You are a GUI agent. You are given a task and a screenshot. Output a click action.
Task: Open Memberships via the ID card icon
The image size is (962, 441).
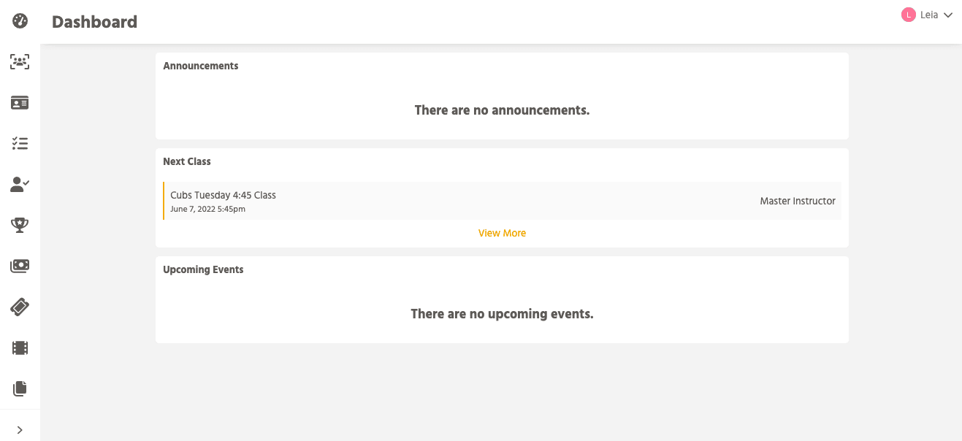20,102
